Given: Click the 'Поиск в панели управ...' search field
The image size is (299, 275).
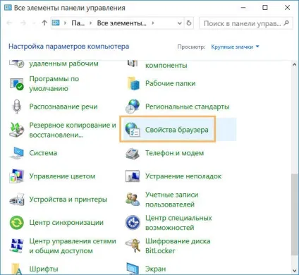Looking at the screenshot, I should [x=245, y=23].
